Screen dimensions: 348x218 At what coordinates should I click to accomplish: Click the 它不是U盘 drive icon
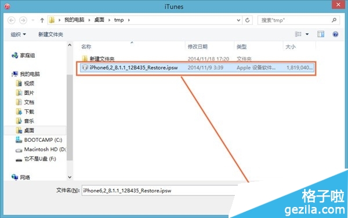pos(19,160)
